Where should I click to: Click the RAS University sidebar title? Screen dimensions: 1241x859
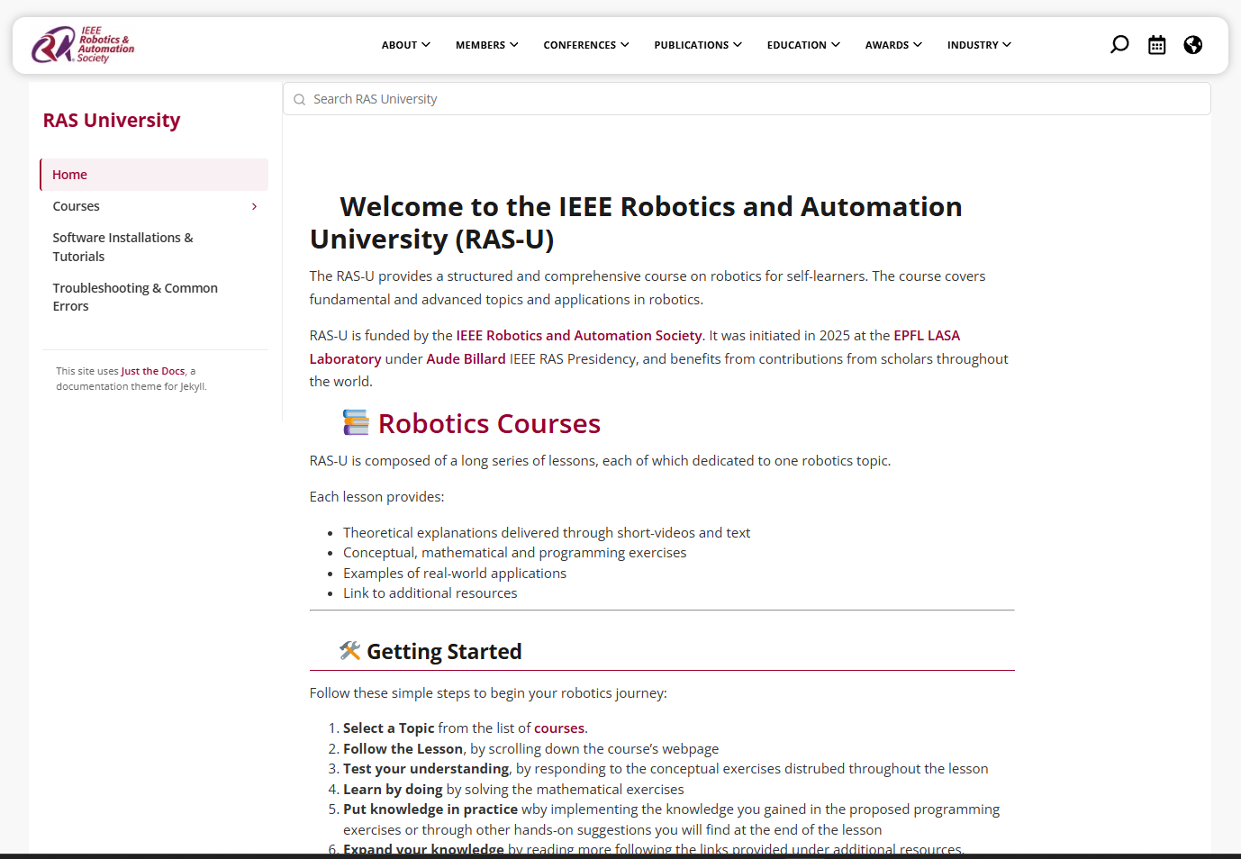(112, 121)
